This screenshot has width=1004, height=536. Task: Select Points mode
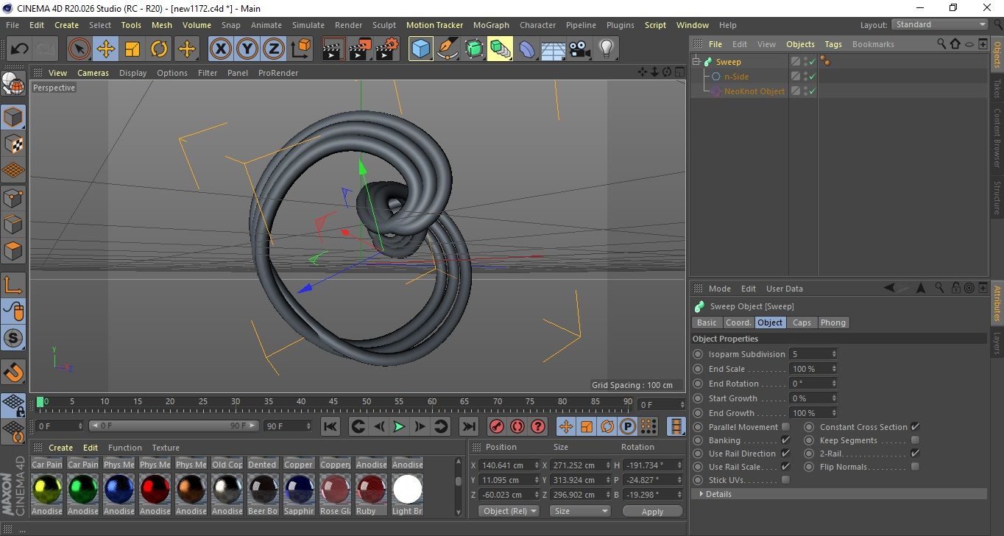click(x=13, y=198)
